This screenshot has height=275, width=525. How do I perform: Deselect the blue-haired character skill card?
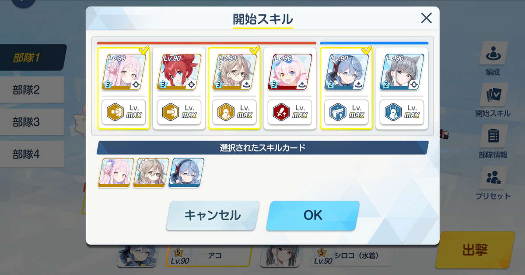[x=346, y=89]
